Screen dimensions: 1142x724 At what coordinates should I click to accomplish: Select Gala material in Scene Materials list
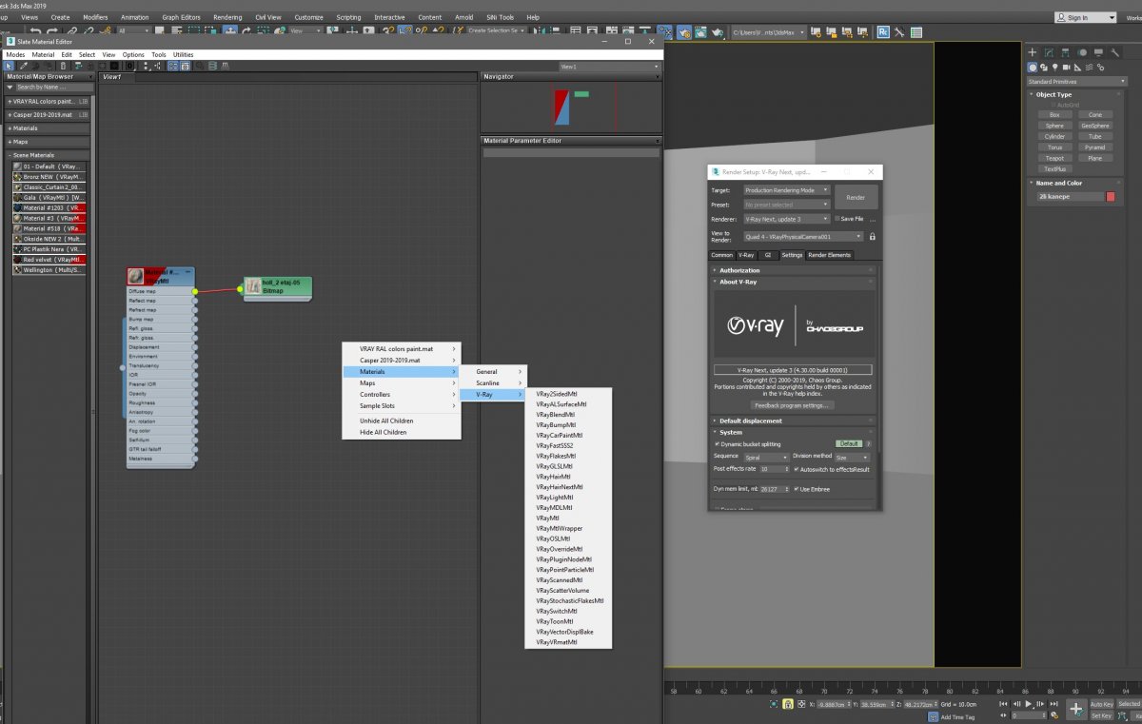[49, 198]
